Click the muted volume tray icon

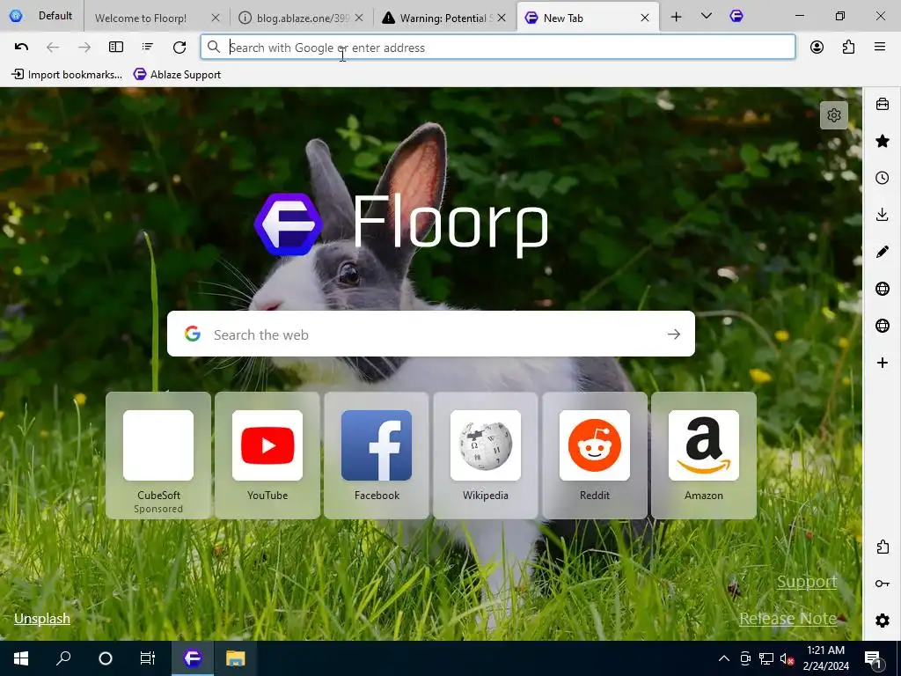[786, 658]
